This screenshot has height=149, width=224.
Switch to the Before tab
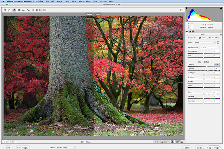coord(89,15)
